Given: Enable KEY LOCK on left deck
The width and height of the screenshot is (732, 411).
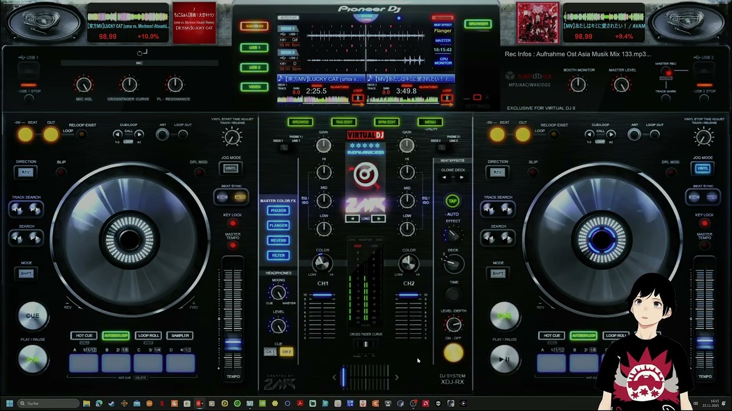Looking at the screenshot, I should (232, 223).
